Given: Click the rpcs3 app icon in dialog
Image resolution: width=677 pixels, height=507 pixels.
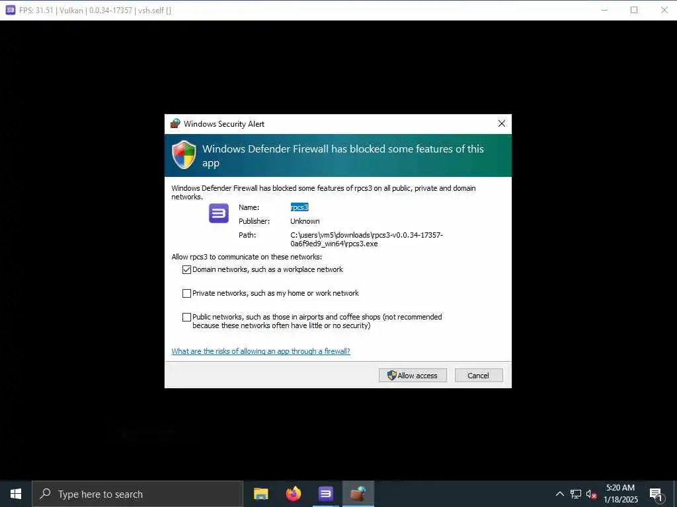Looking at the screenshot, I should point(219,213).
